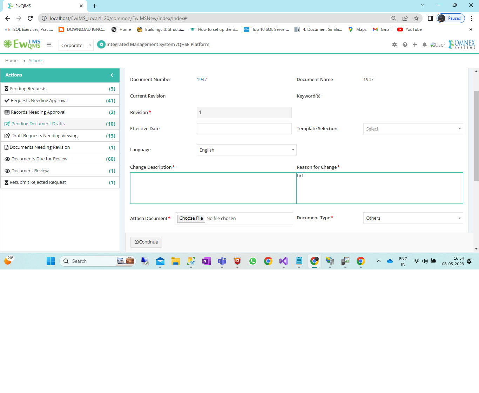
Task: Open Chrome three-dot menu
Action: (x=472, y=18)
